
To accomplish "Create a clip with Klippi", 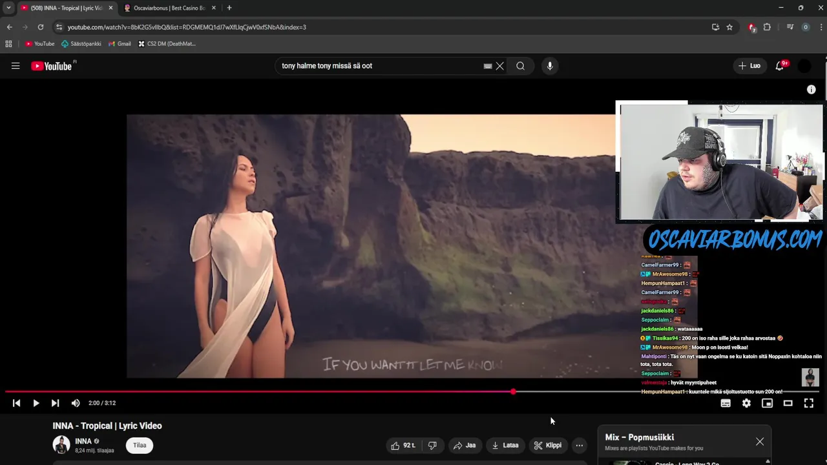I will (548, 445).
